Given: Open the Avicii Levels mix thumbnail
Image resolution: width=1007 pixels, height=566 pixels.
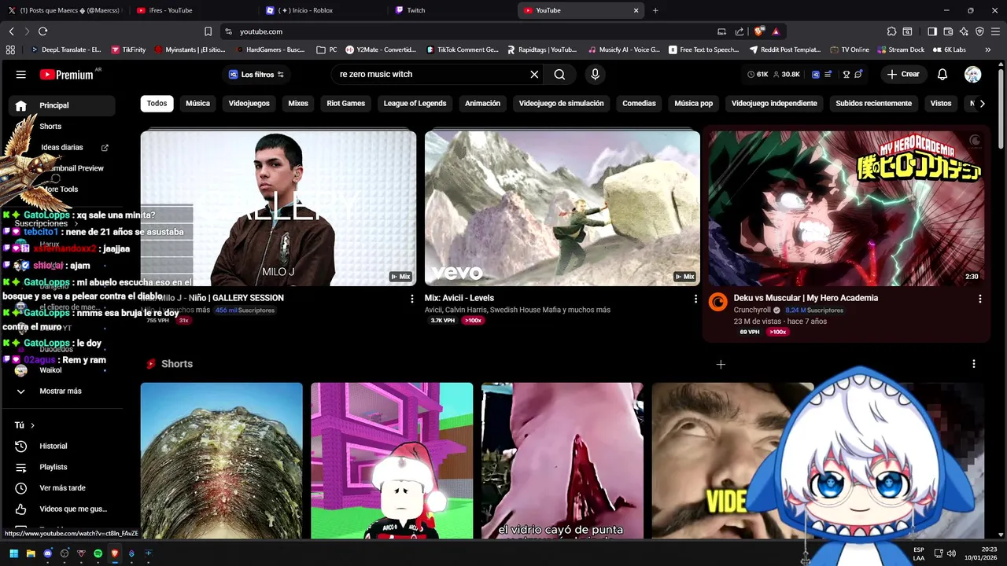Looking at the screenshot, I should click(563, 208).
